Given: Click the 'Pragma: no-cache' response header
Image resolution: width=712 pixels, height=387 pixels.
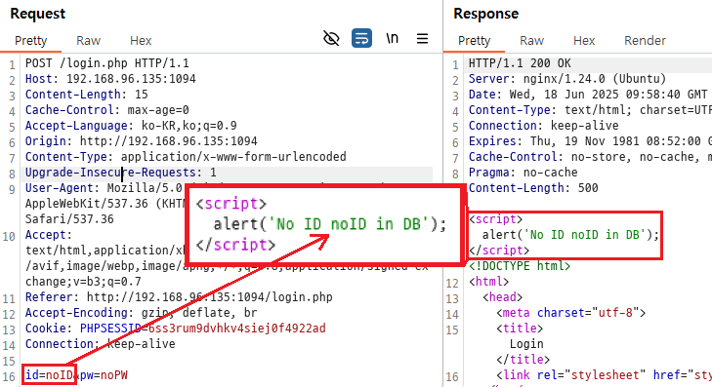Looking at the screenshot, I should (x=524, y=173).
